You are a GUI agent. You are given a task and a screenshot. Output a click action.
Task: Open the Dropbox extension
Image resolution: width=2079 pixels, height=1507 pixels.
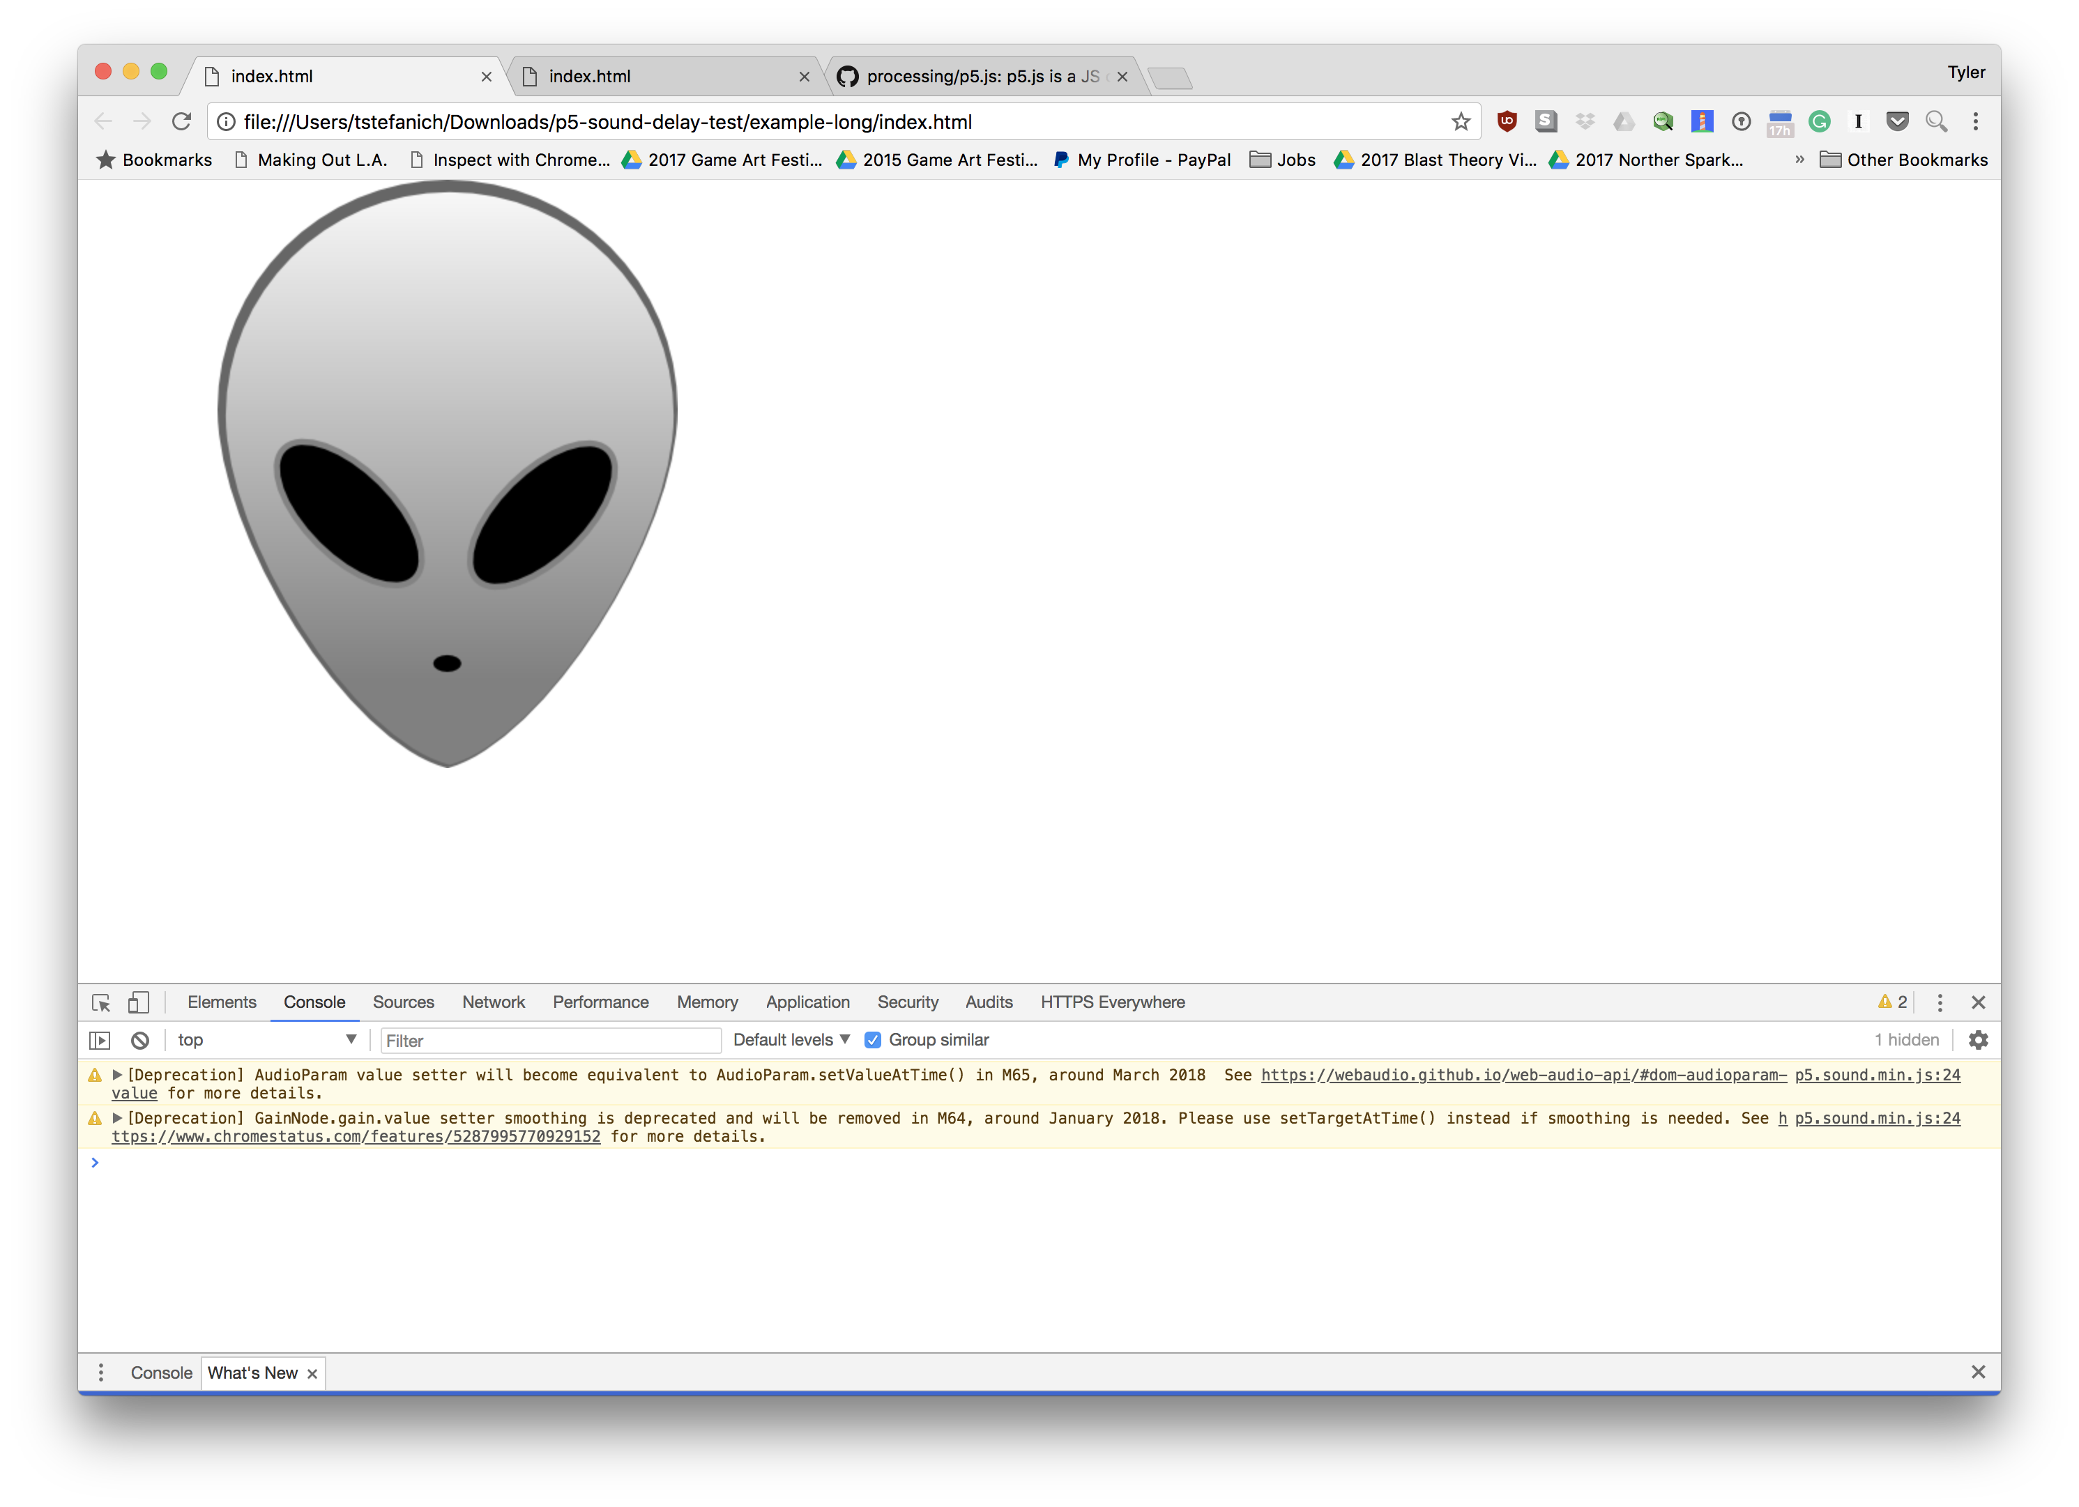1587,121
